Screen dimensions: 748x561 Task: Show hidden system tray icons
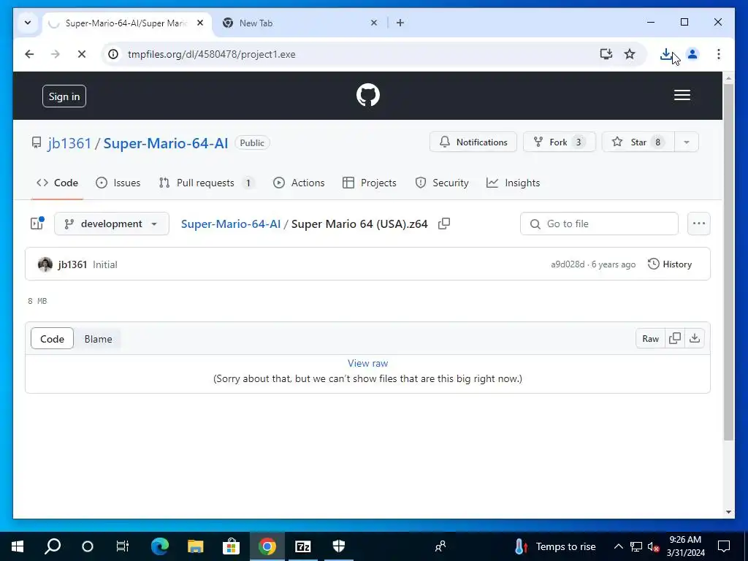[618, 546]
